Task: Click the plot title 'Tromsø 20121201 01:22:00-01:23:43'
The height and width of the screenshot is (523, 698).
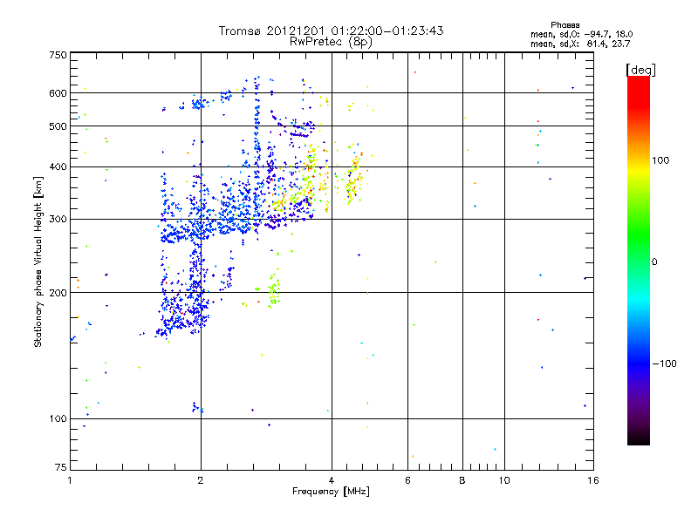Action: pyautogui.click(x=331, y=31)
